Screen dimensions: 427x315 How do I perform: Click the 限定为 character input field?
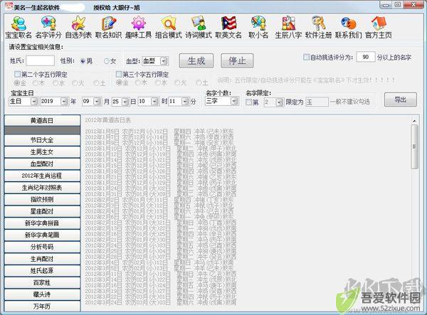click(x=317, y=102)
